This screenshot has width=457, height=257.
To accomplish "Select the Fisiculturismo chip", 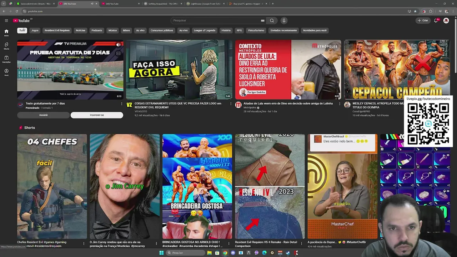I will [x=256, y=30].
